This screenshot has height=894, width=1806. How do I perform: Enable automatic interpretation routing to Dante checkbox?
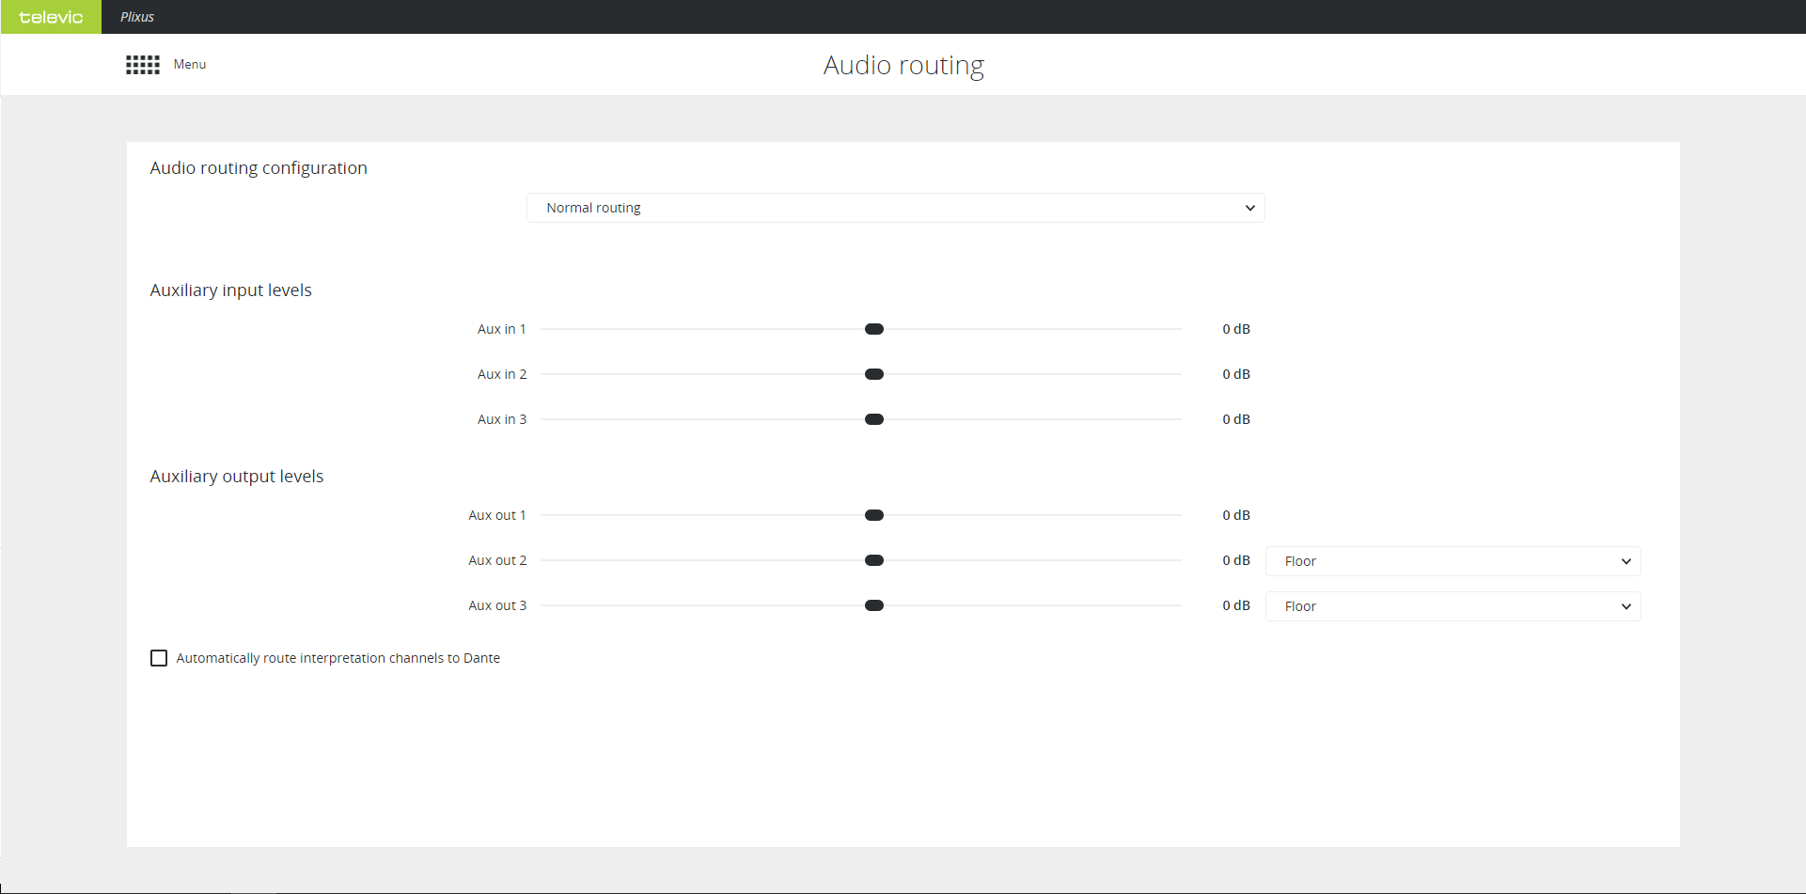pos(159,658)
